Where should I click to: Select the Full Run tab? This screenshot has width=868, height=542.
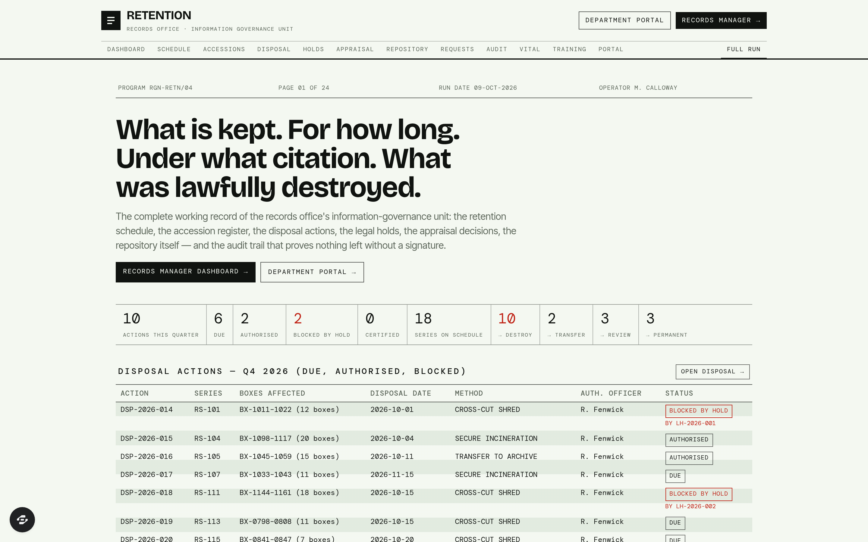tap(744, 49)
